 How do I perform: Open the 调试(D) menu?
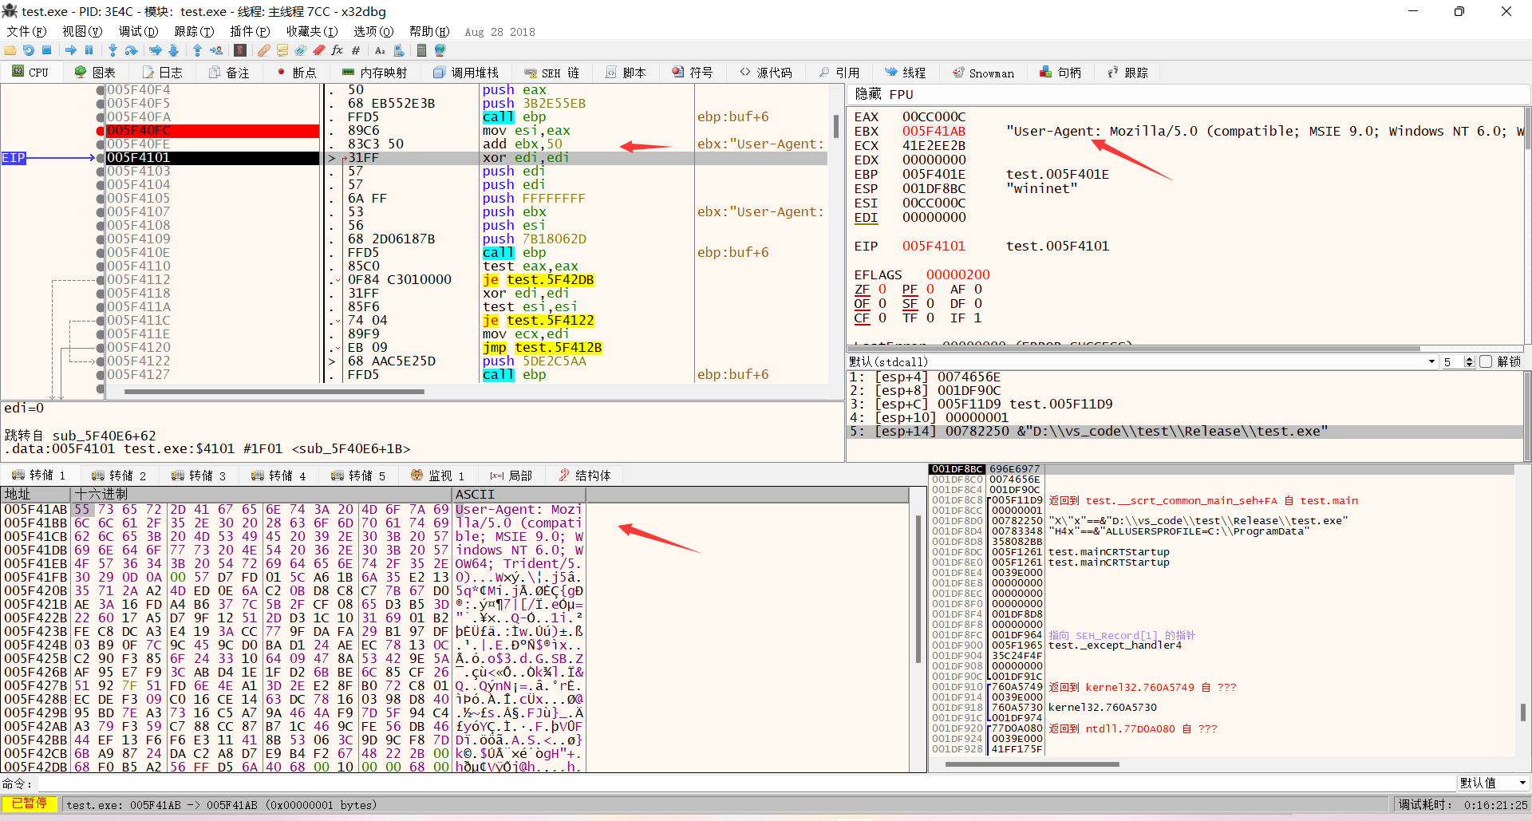[138, 32]
